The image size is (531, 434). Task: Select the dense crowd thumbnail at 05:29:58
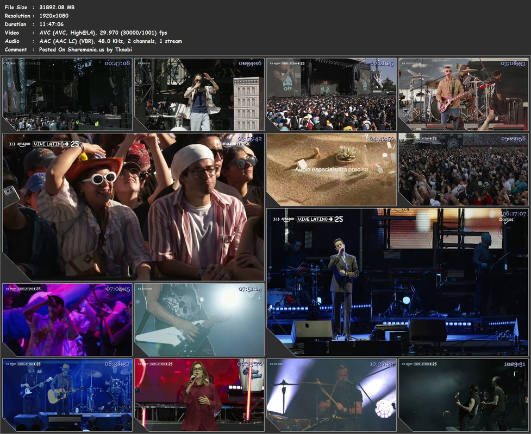click(x=464, y=169)
